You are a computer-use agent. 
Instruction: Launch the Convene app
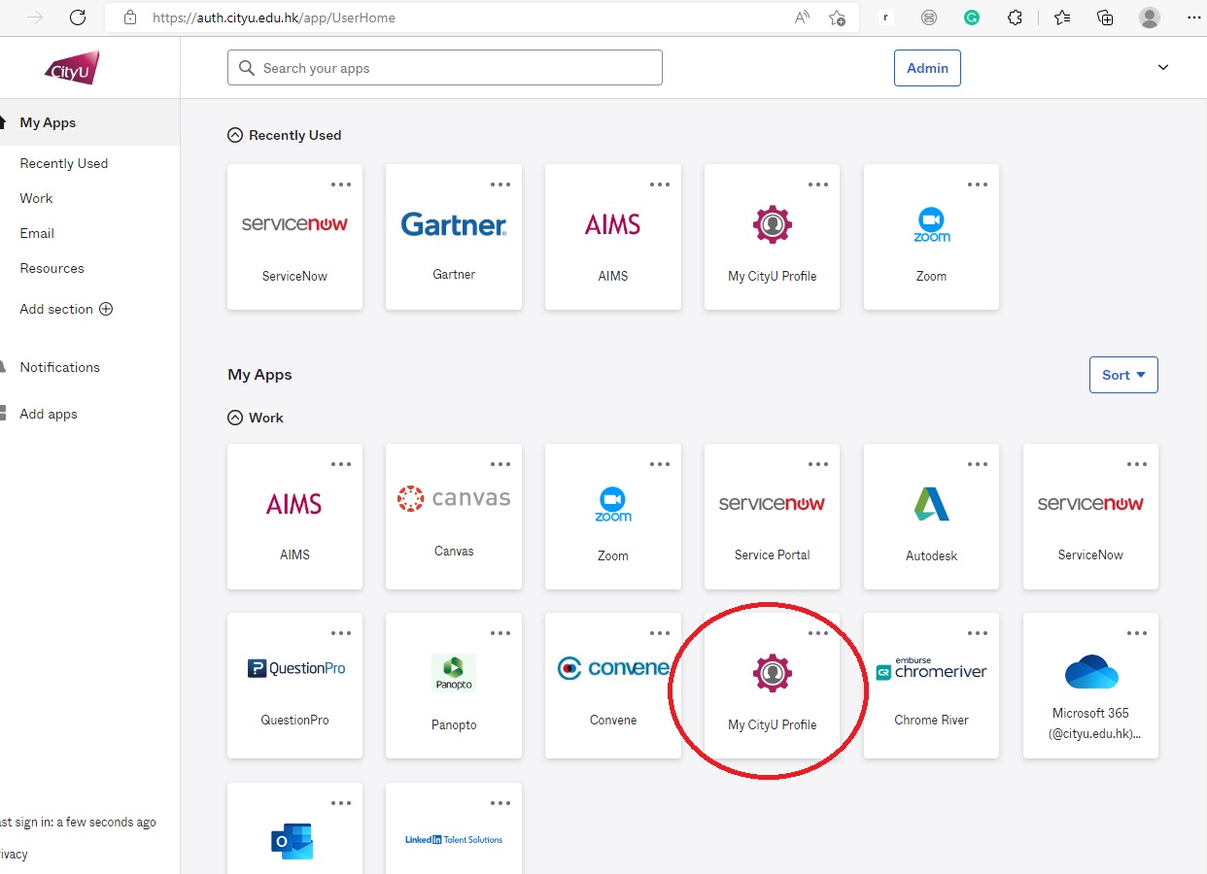click(613, 686)
